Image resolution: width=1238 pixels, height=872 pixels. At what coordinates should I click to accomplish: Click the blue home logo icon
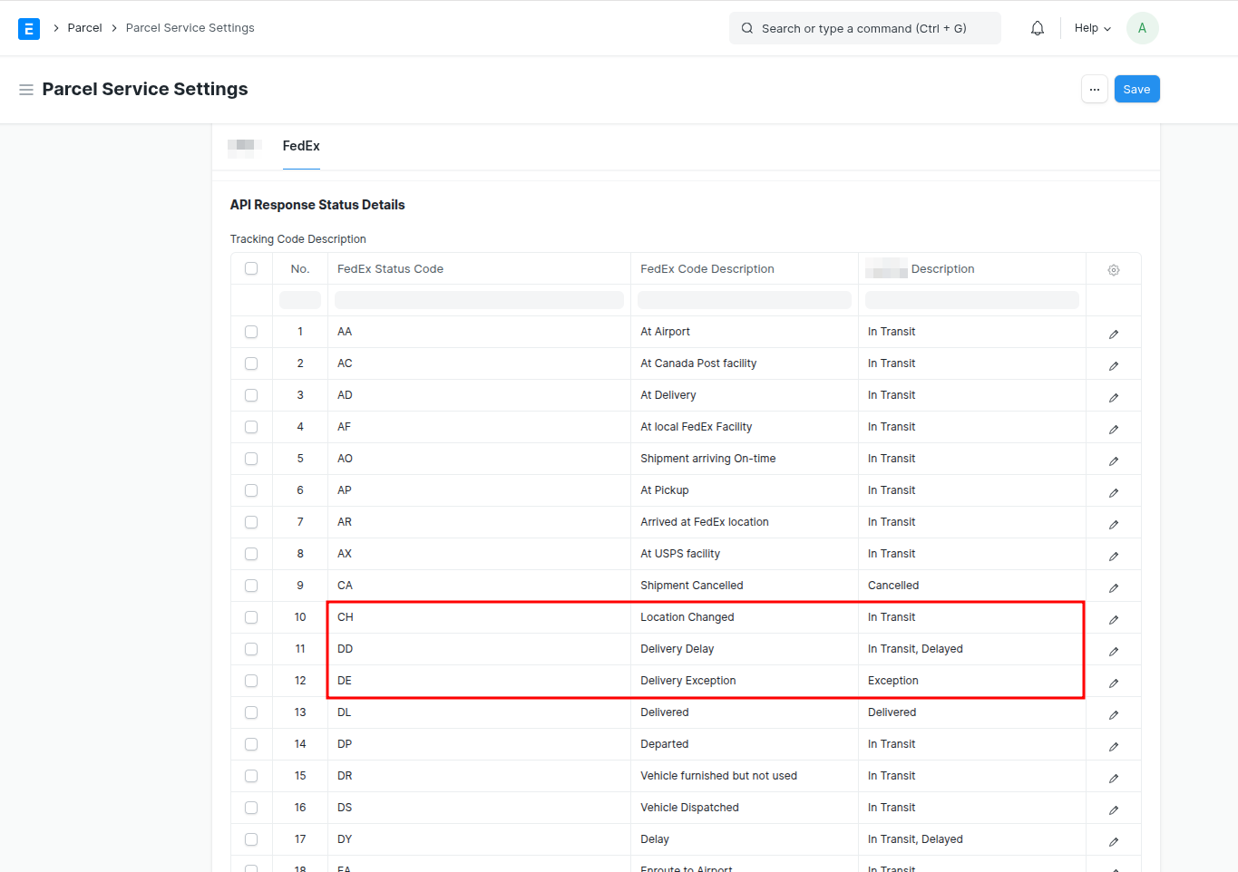point(29,29)
